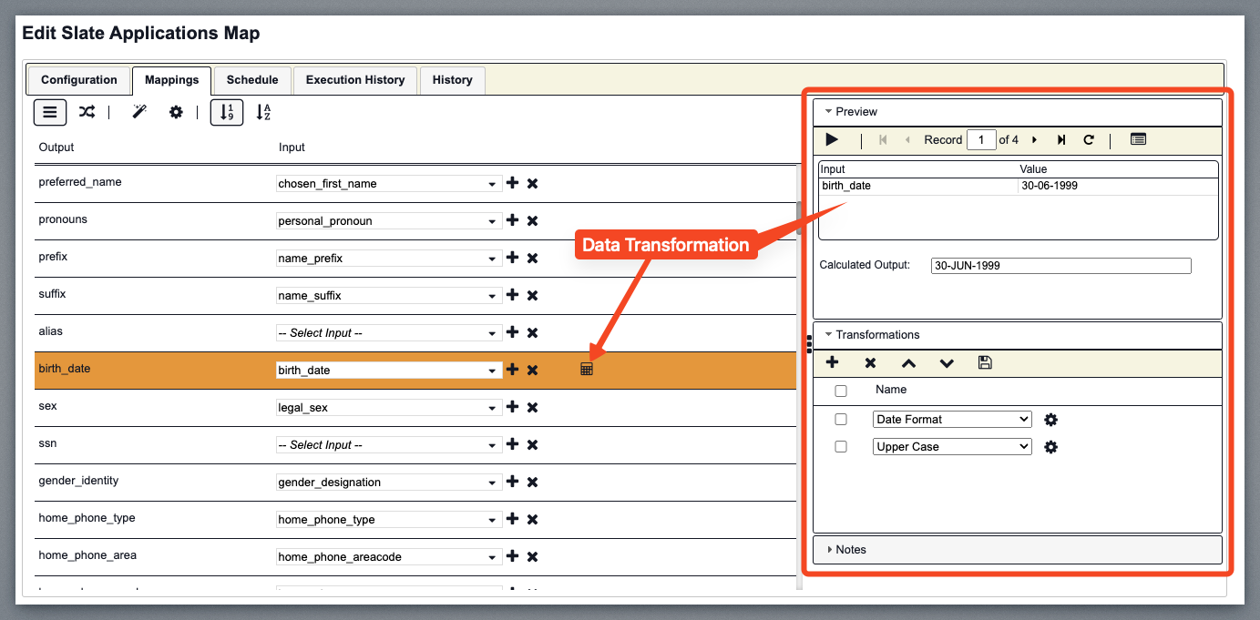This screenshot has height=620, width=1260.
Task: Open settings gear for Date Format transformation
Action: [1050, 420]
